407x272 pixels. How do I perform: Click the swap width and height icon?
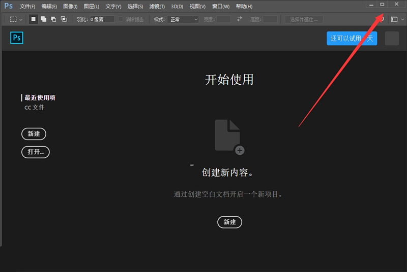click(x=240, y=19)
